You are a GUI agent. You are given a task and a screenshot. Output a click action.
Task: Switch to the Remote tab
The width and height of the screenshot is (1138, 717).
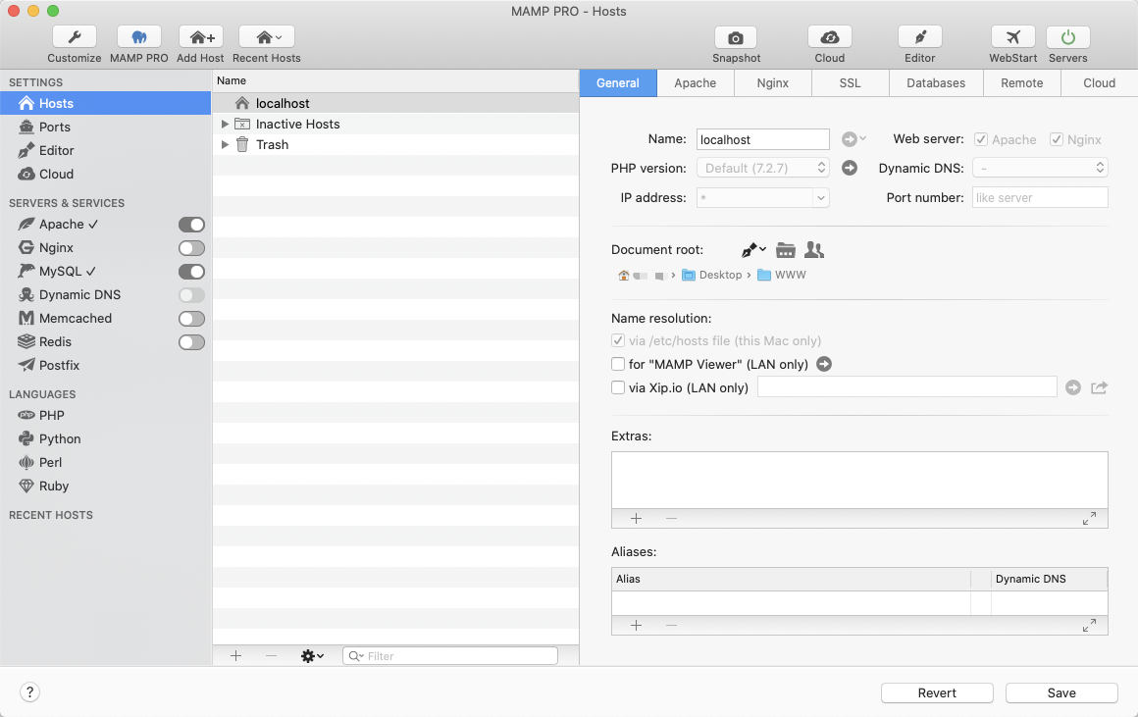coord(1022,82)
